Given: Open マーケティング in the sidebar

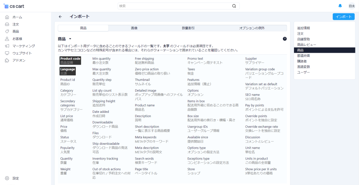Looking at the screenshot, I should 24,46.
